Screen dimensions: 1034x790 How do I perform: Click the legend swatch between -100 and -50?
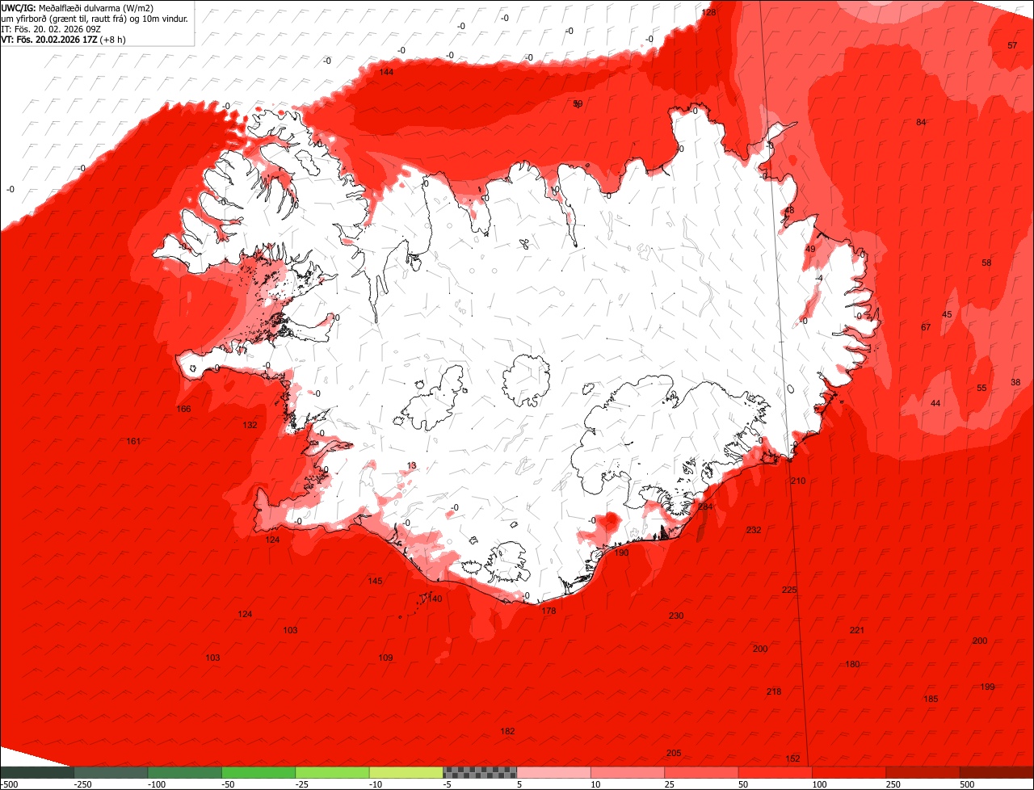[184, 772]
